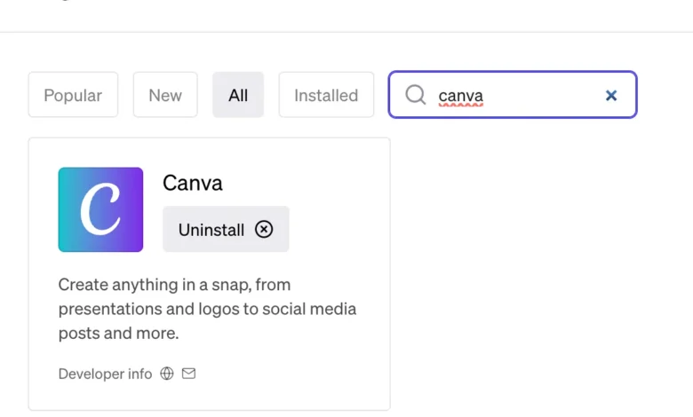Focus the plugin search input field
This screenshot has height=417, width=693.
click(533, 95)
